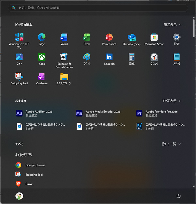The width and height of the screenshot is (196, 204).
Task: Collapse pinned section with 簡易表示
Action: point(172,25)
